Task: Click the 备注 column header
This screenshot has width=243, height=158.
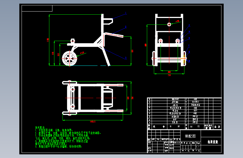Action: point(217,127)
